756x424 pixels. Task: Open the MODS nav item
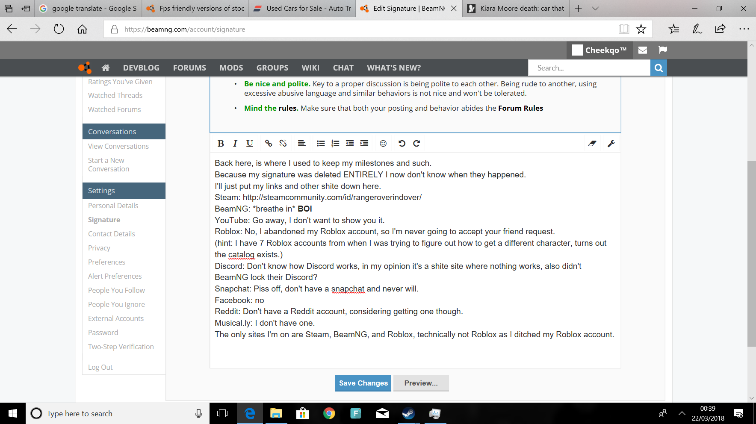pyautogui.click(x=231, y=68)
